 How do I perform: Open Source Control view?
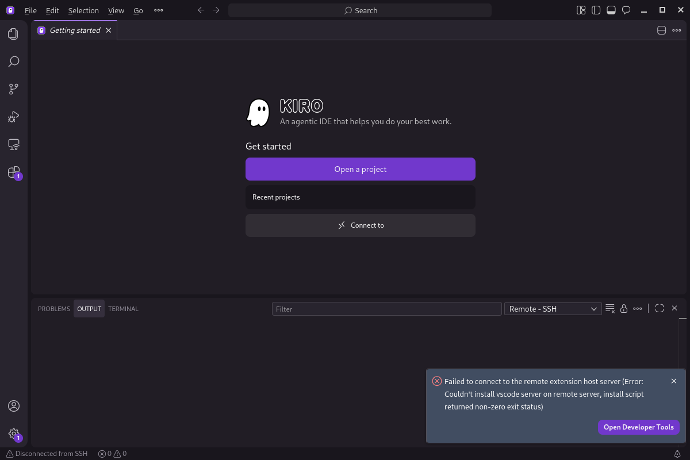(14, 89)
